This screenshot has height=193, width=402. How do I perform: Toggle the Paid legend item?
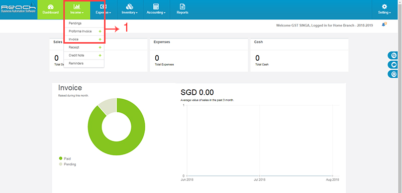pos(65,158)
